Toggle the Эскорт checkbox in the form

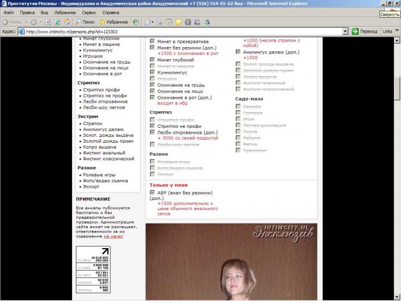153,174
